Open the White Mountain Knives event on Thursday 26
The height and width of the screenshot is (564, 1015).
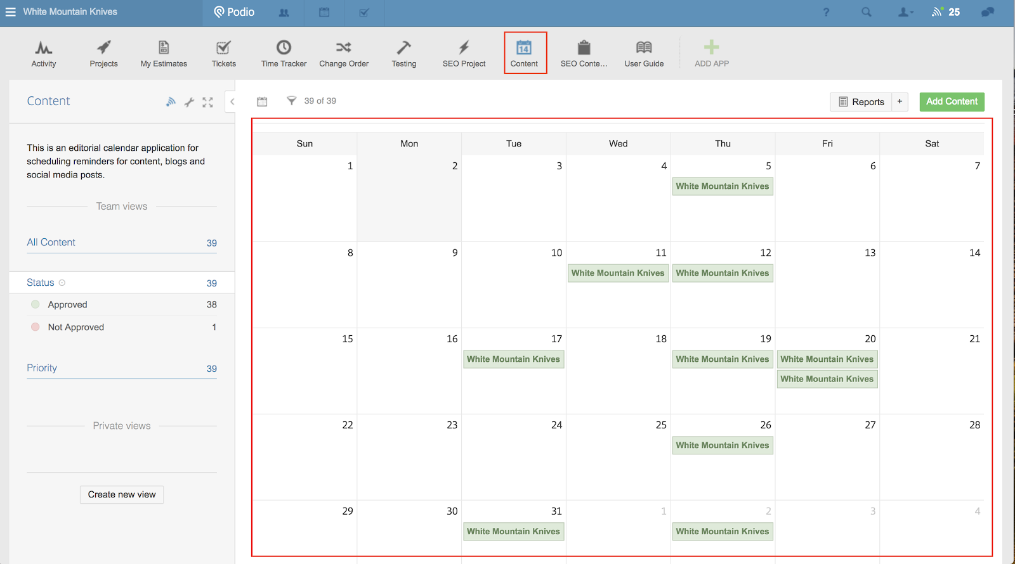[x=723, y=445]
